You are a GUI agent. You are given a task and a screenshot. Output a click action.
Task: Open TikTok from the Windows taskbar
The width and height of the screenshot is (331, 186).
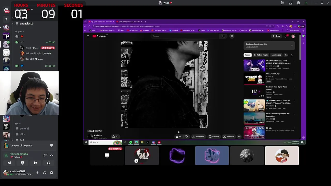click(x=148, y=142)
